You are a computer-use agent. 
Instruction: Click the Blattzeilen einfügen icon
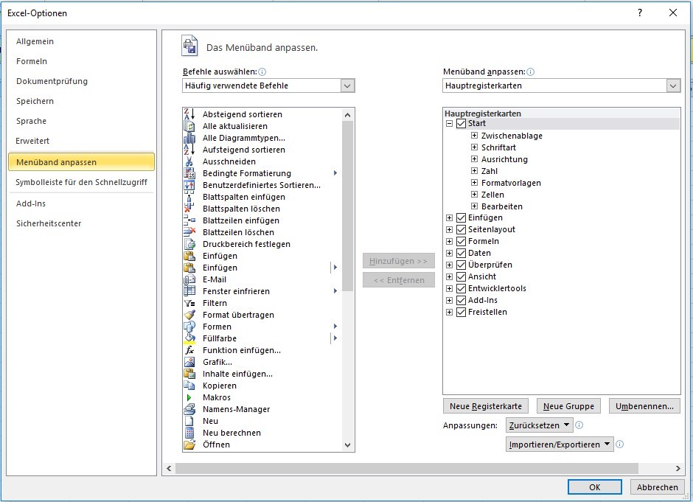[189, 220]
